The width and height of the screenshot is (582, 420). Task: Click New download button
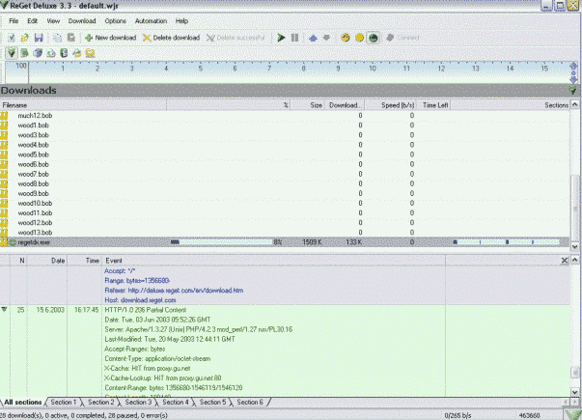point(111,38)
